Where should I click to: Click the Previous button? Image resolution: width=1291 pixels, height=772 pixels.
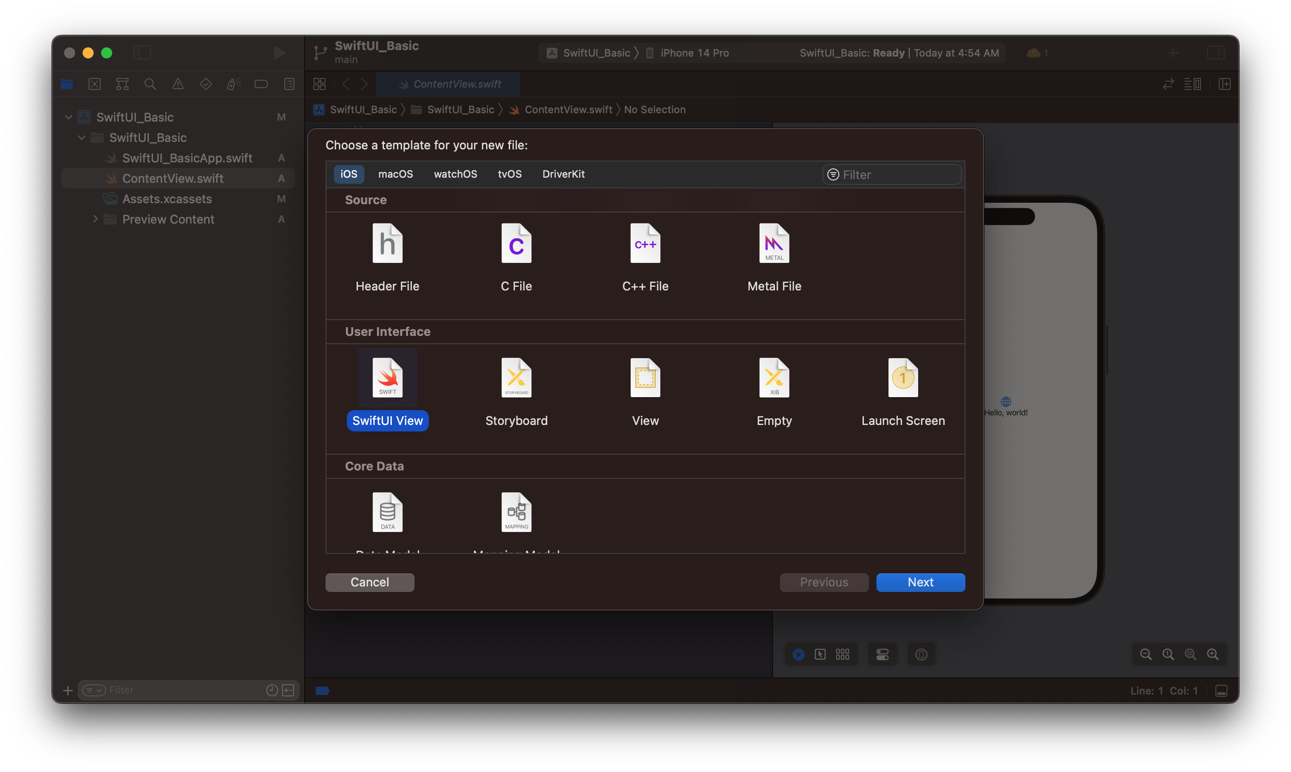[x=824, y=582]
